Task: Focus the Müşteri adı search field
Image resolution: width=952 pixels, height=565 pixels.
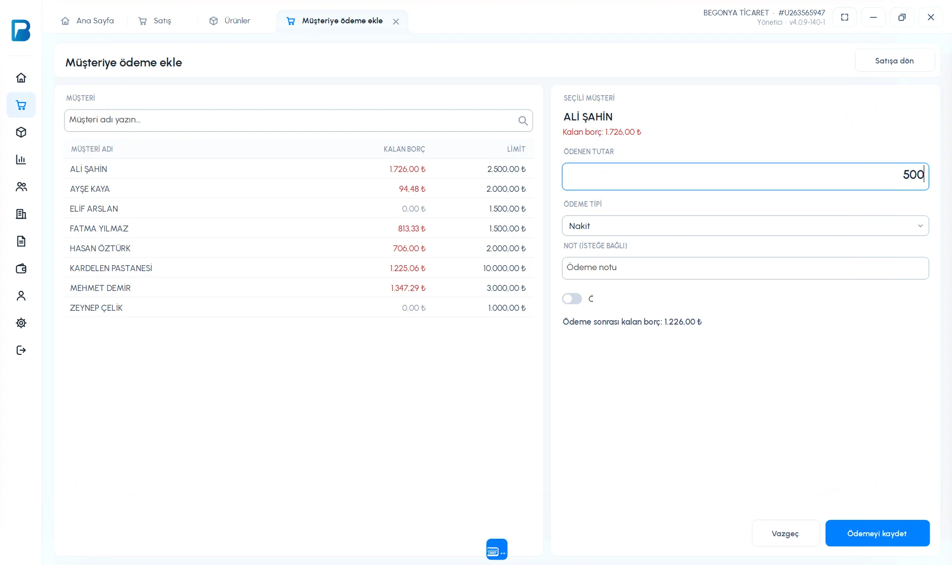Action: [x=298, y=120]
